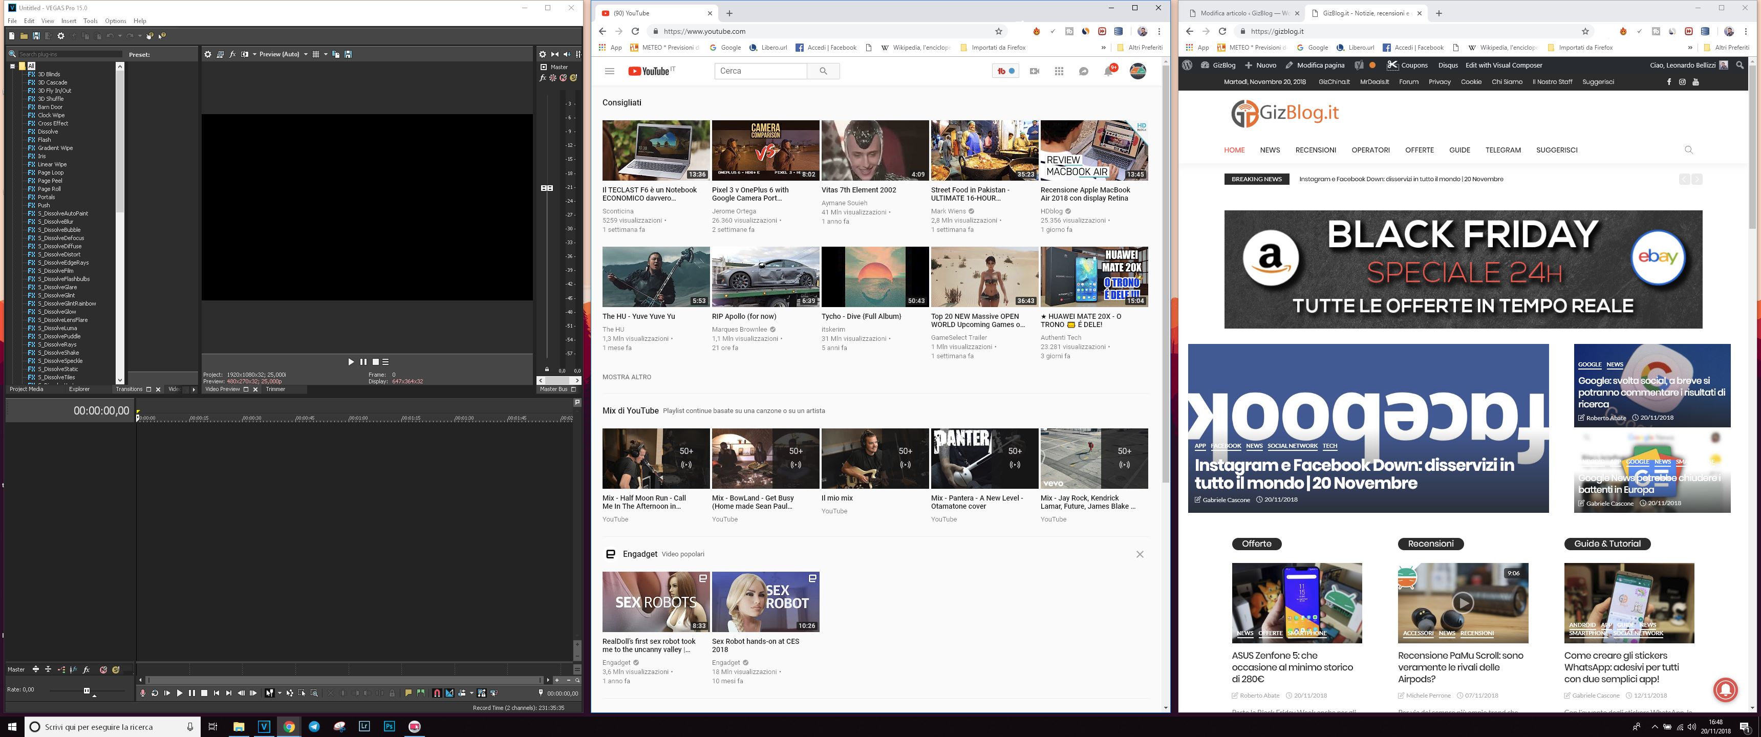
Task: Go to start in timeline transport
Action: (216, 693)
